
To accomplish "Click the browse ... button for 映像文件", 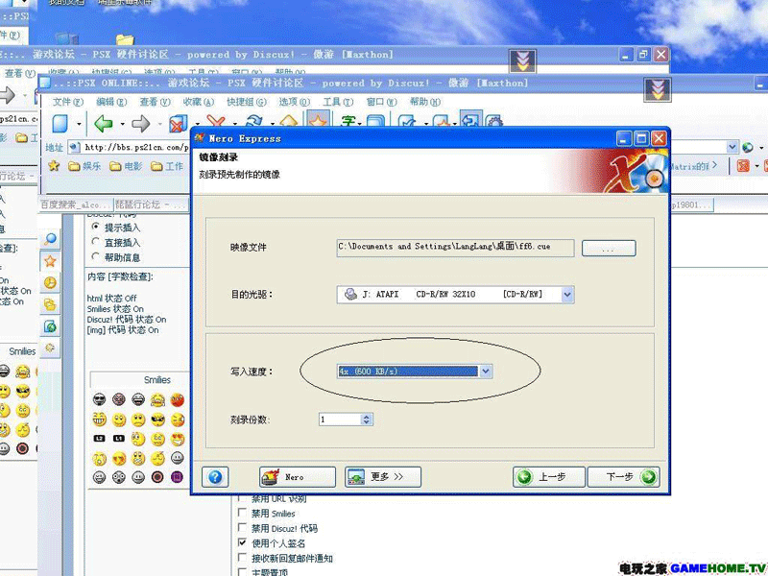I will click(x=609, y=248).
